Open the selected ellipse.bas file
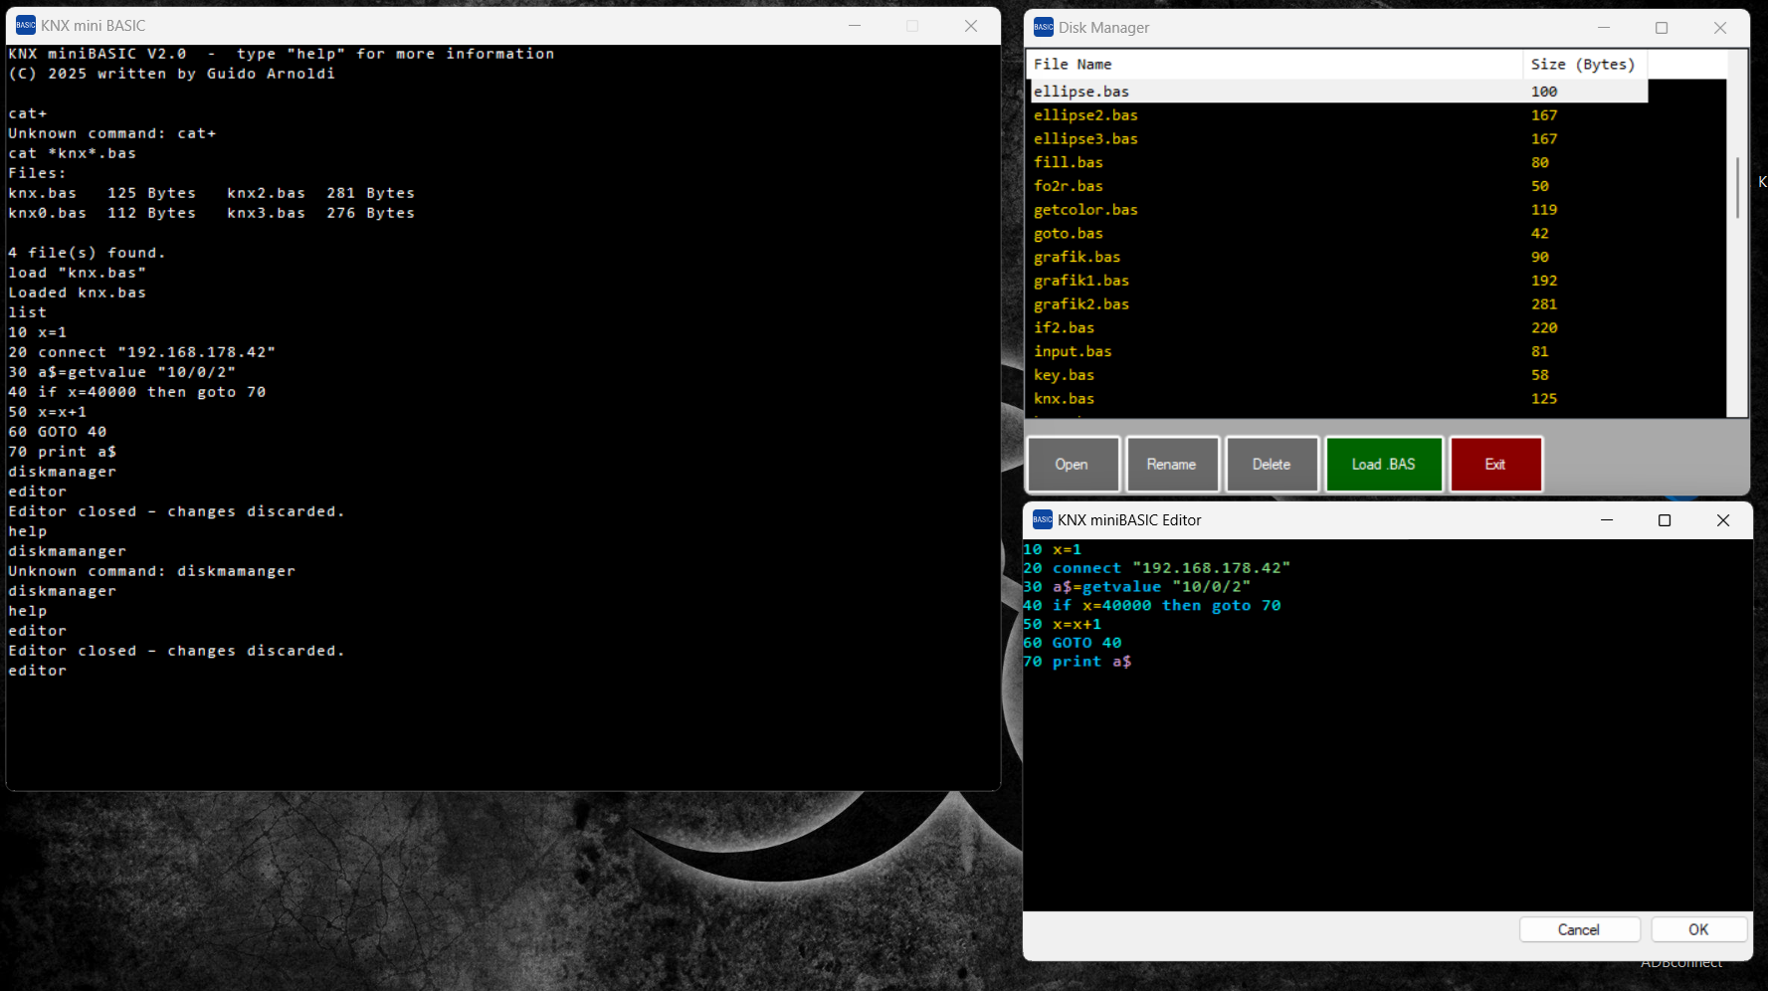 1073,464
